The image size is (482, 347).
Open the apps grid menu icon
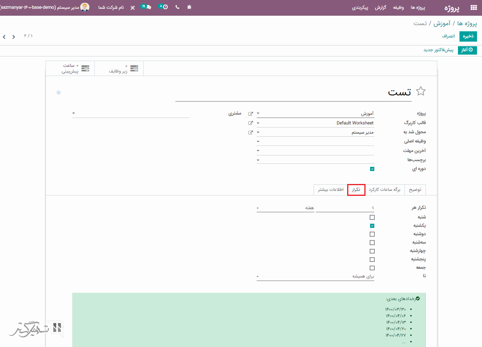point(474,8)
